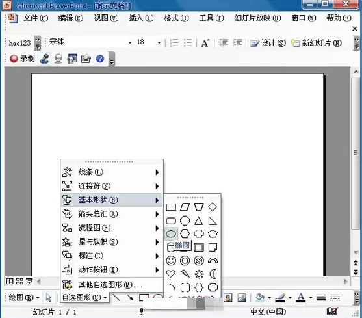Viewport: 362px width, 318px height.
Task: Switch to slide sorter view
Action: 19,281
